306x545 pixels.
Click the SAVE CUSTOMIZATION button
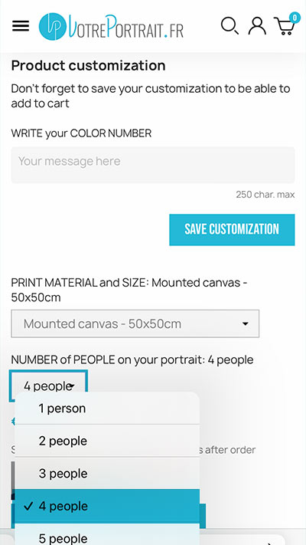[232, 230]
